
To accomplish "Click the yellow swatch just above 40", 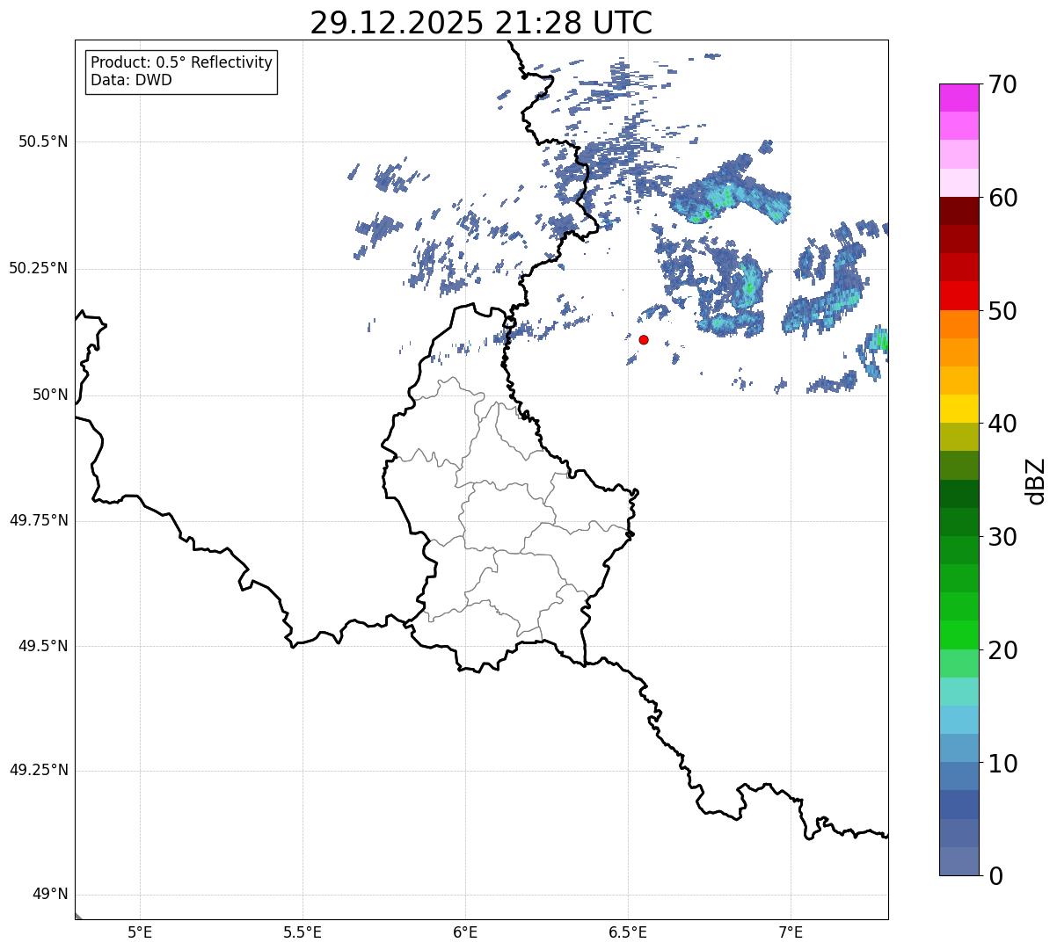I will (959, 409).
